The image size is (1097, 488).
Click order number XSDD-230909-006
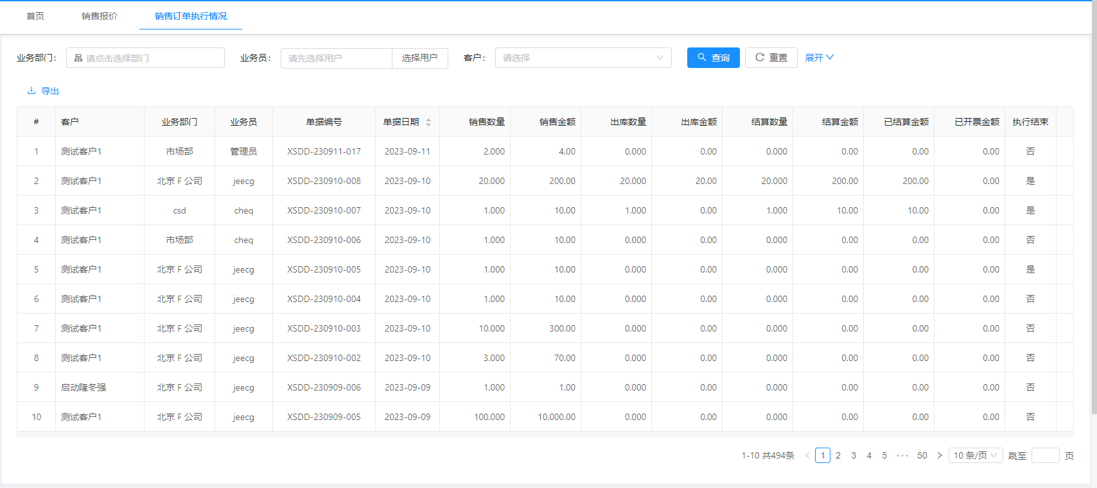(324, 387)
